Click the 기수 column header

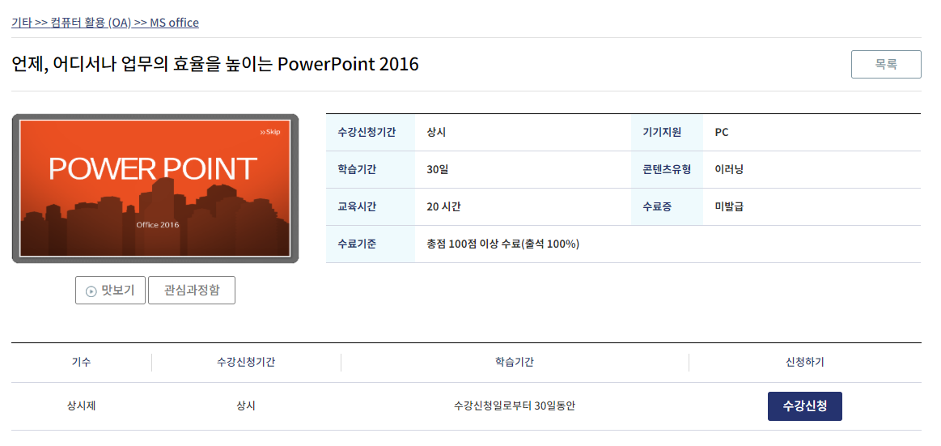[x=82, y=363]
